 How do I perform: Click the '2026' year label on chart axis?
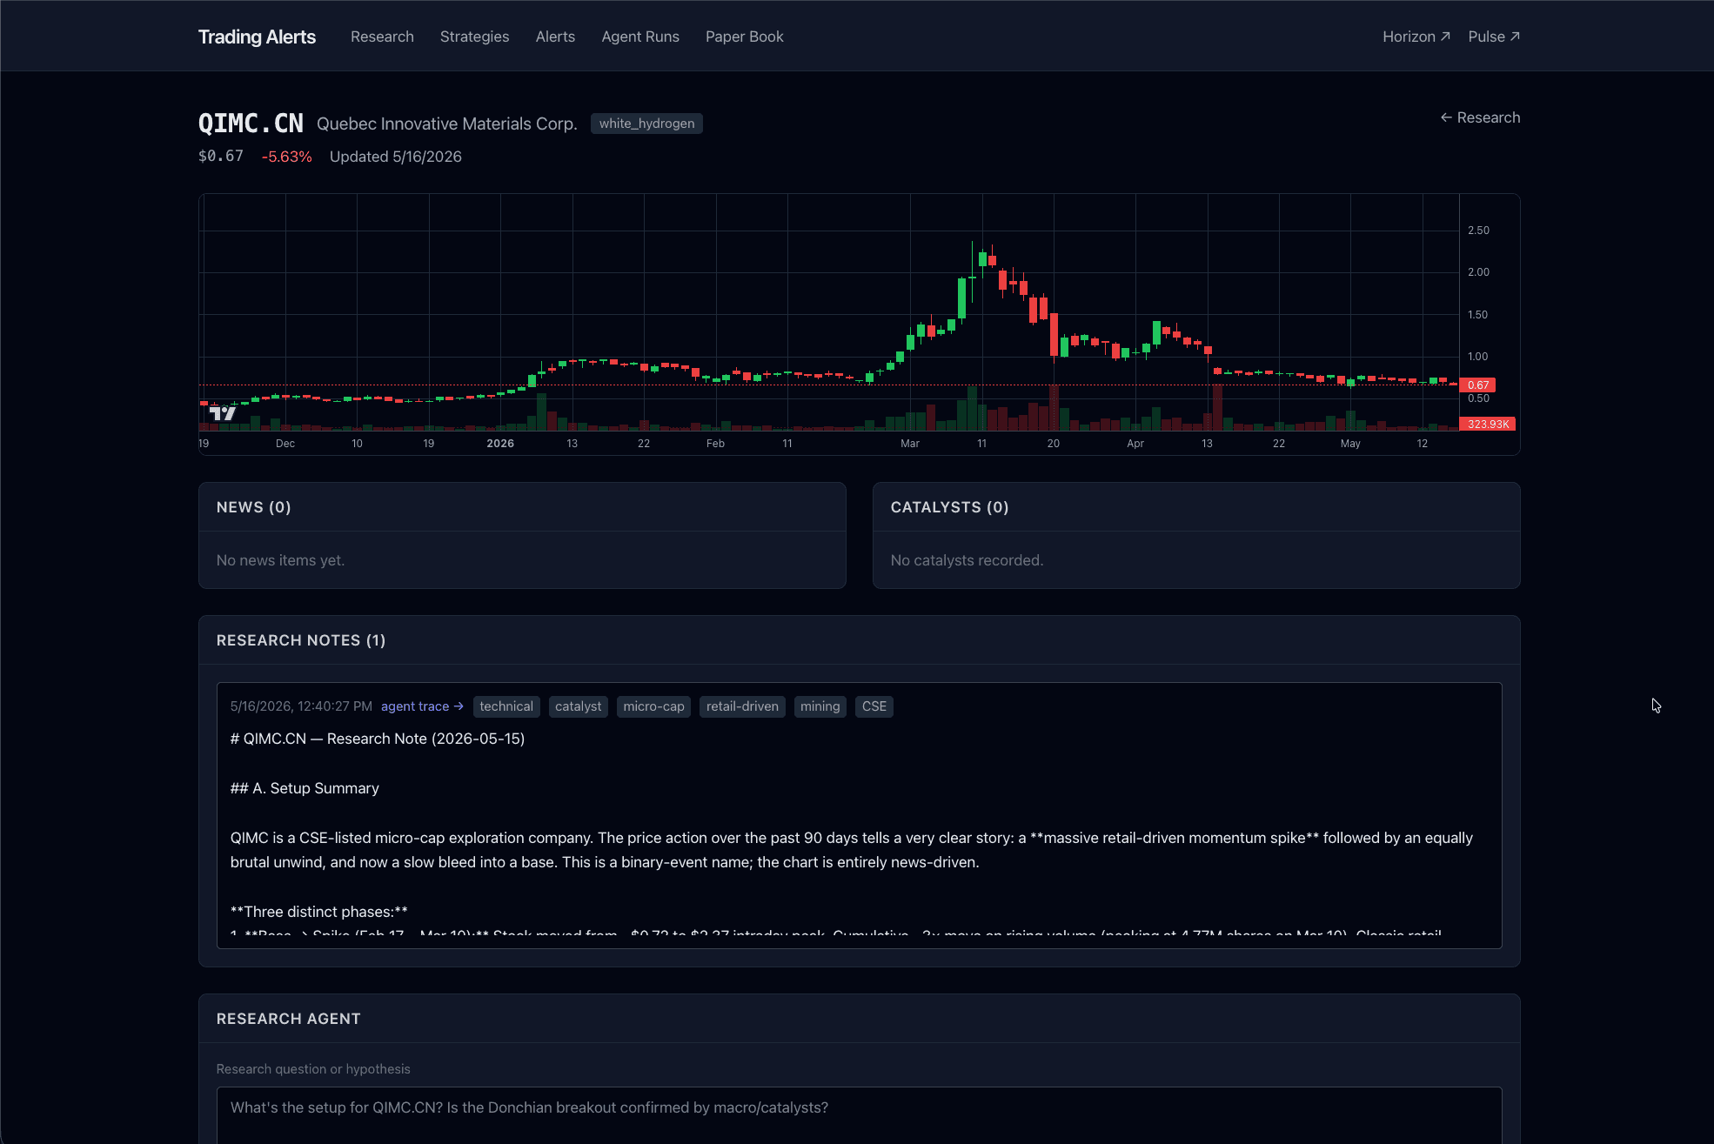[500, 444]
